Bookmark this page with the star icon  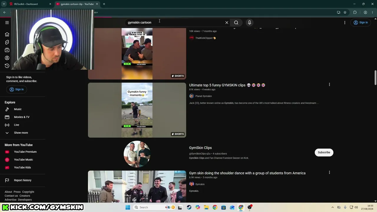point(345,12)
